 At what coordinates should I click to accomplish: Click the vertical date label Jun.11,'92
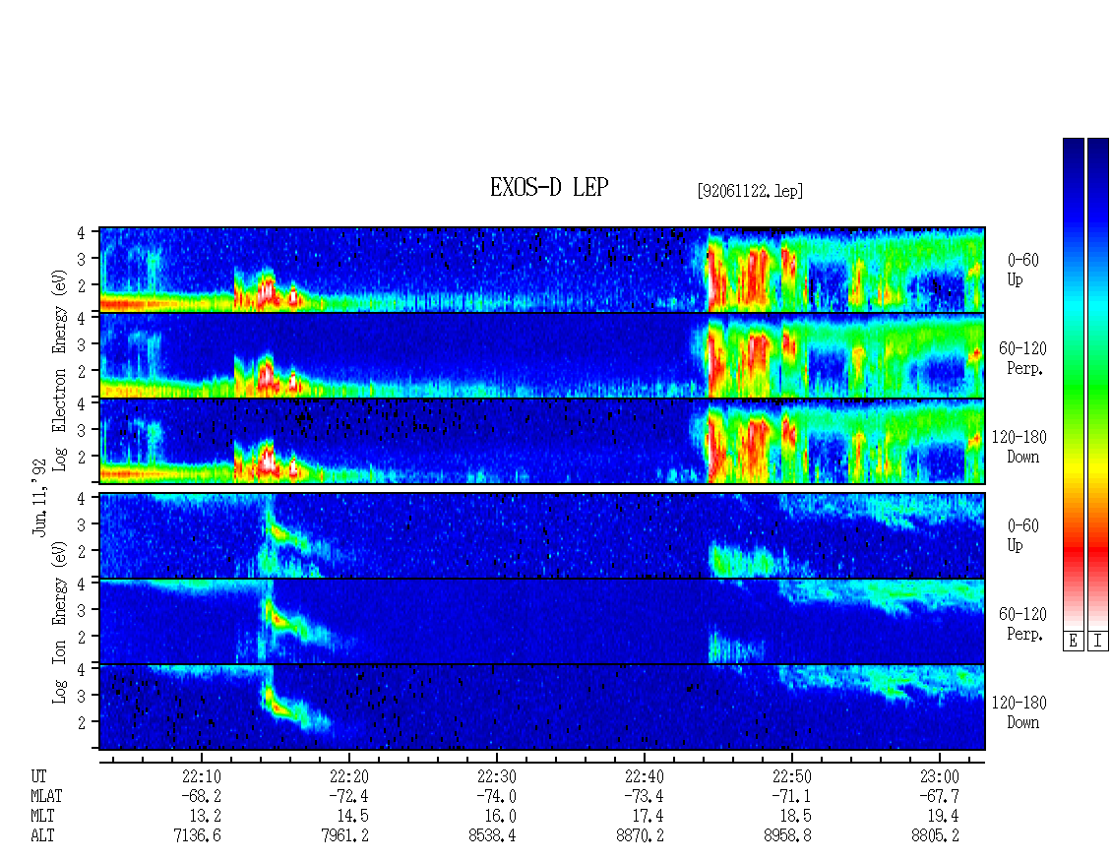pyautogui.click(x=39, y=498)
